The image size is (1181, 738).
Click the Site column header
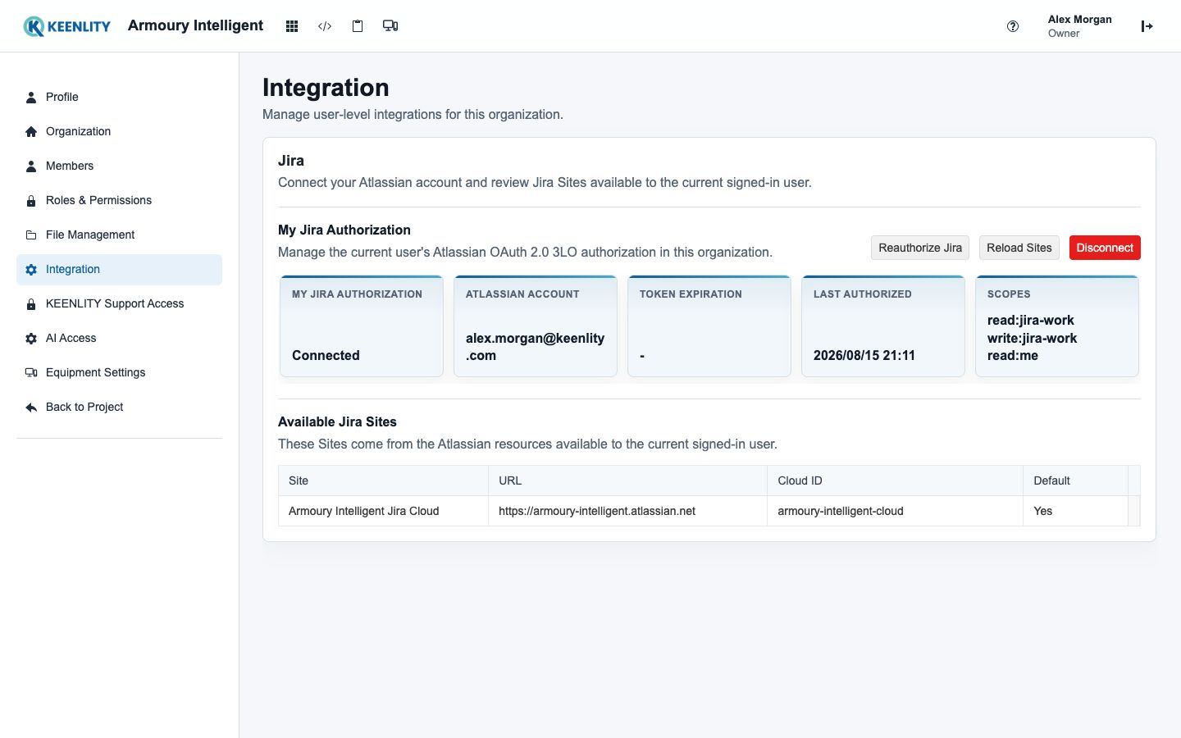(x=384, y=481)
